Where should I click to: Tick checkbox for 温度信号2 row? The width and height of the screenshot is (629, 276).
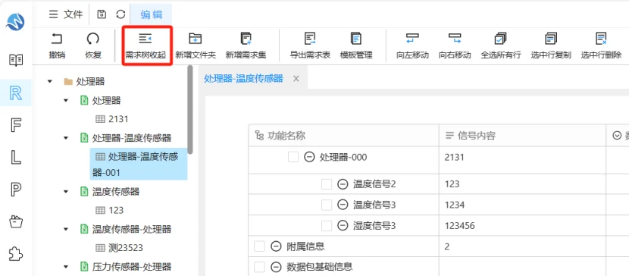point(327,184)
